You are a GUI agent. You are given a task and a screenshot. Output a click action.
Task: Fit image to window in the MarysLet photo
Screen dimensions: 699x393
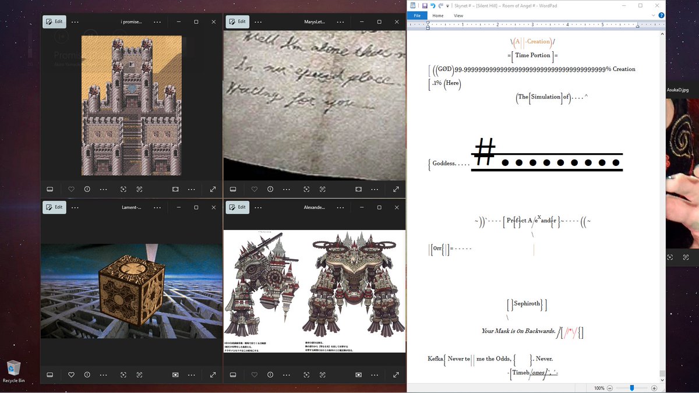(358, 189)
